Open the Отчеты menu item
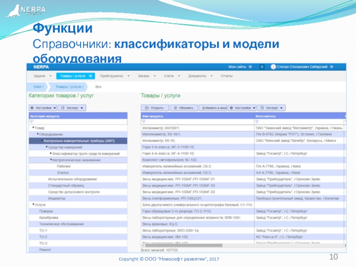 pyautogui.click(x=227, y=76)
